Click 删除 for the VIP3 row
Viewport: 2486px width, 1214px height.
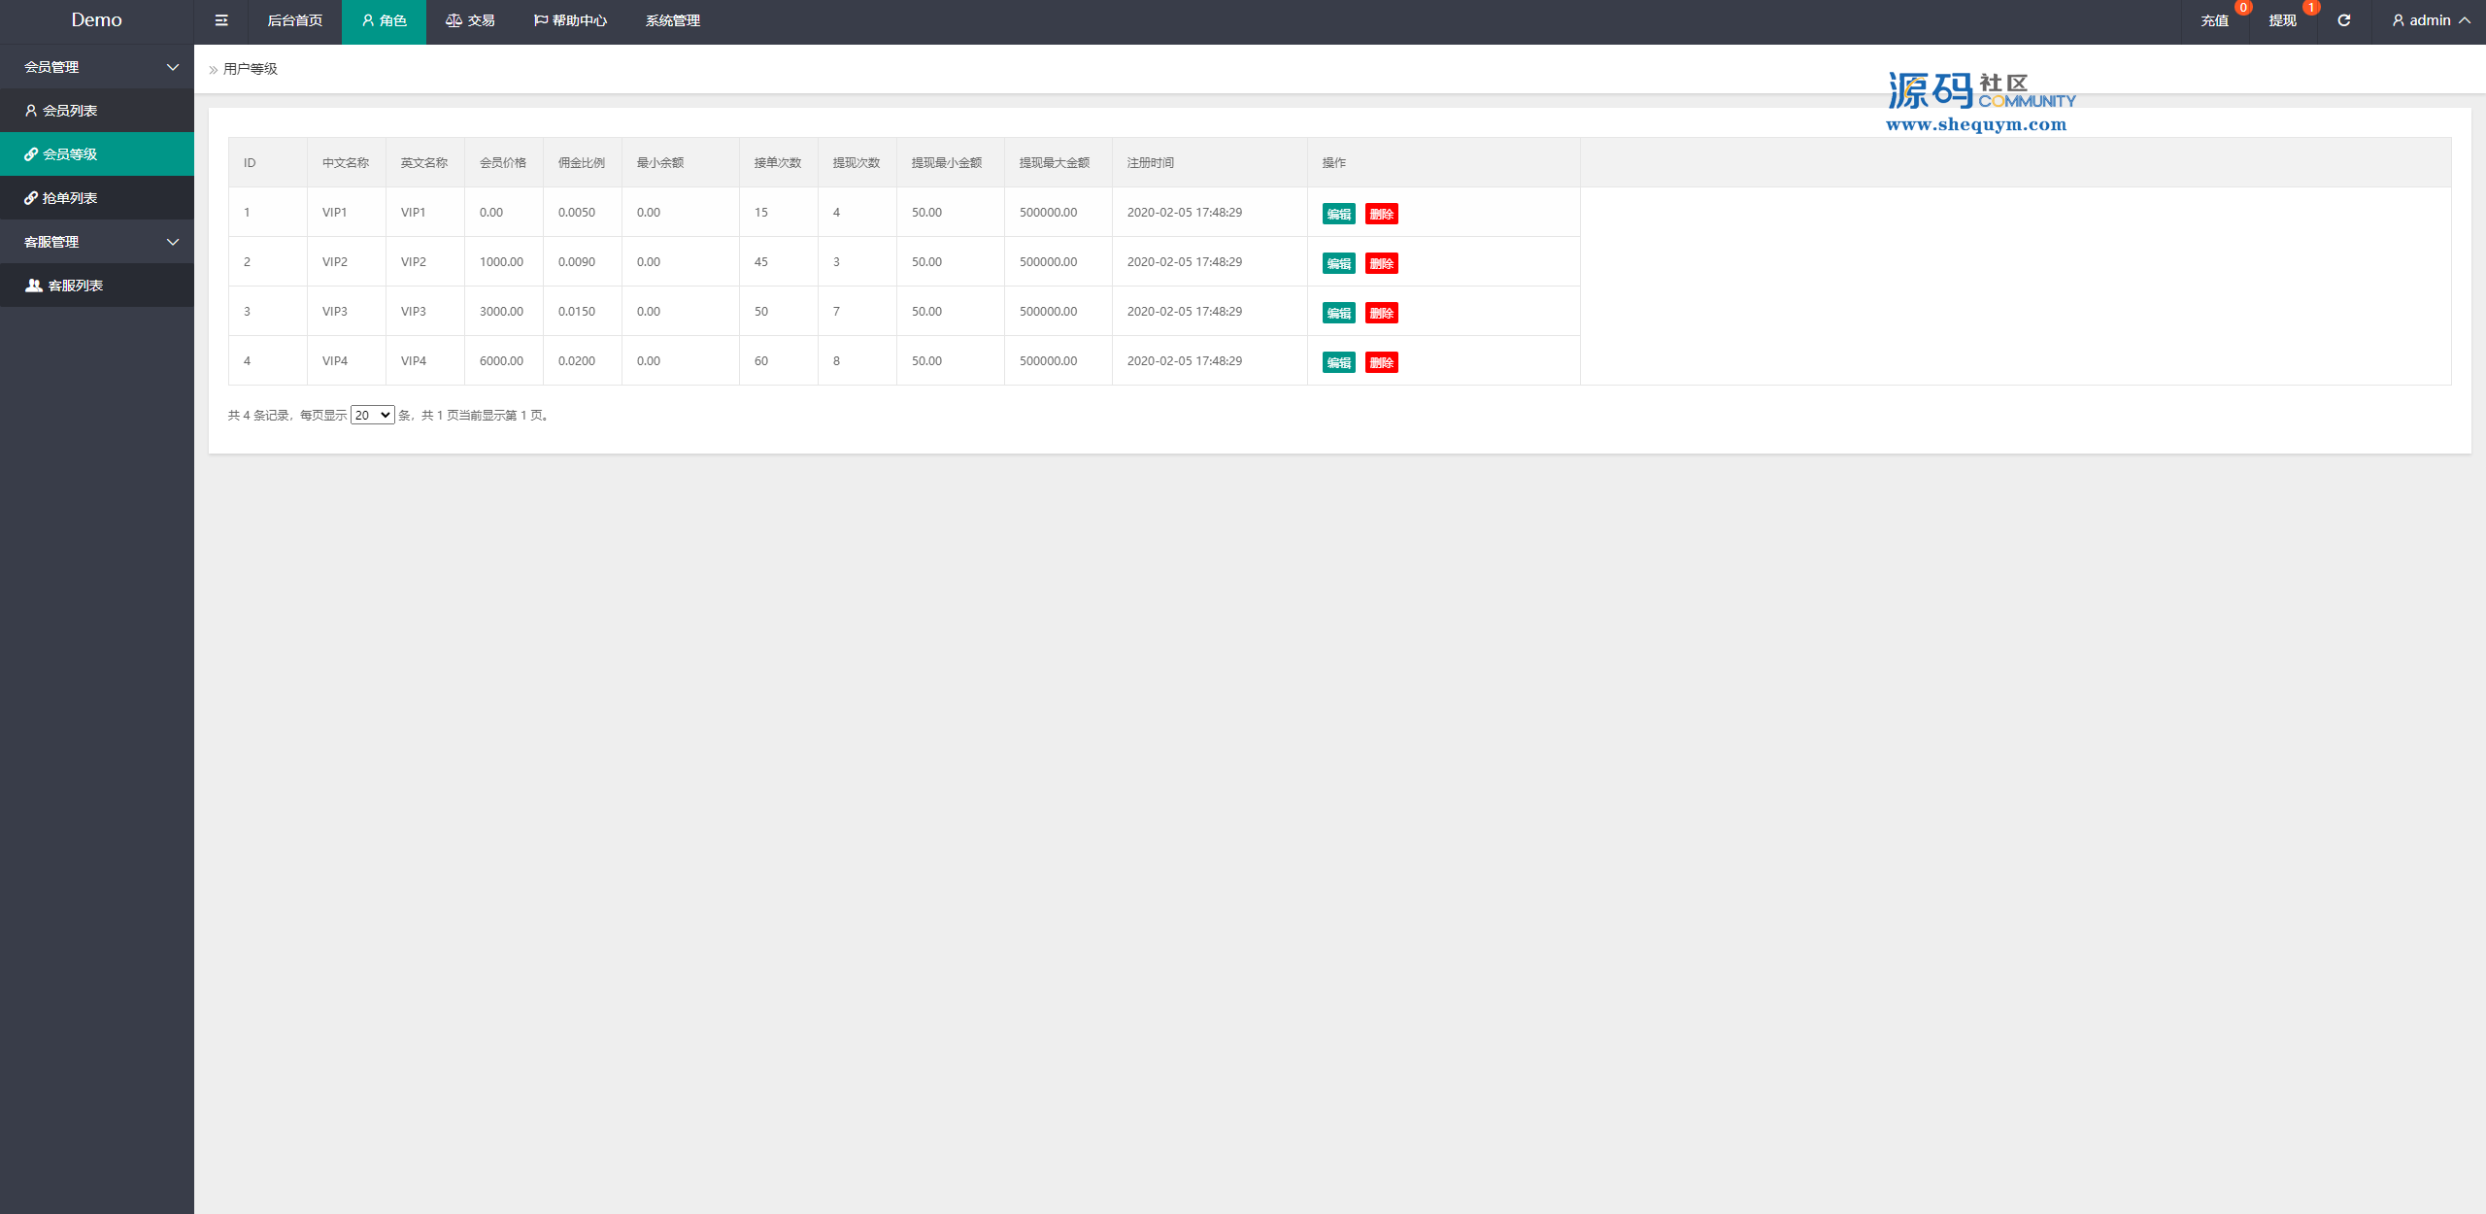click(x=1381, y=313)
